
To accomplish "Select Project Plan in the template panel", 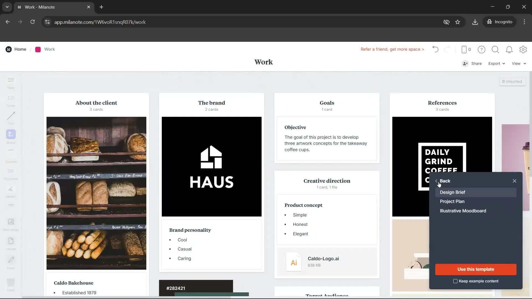I will [x=452, y=201].
